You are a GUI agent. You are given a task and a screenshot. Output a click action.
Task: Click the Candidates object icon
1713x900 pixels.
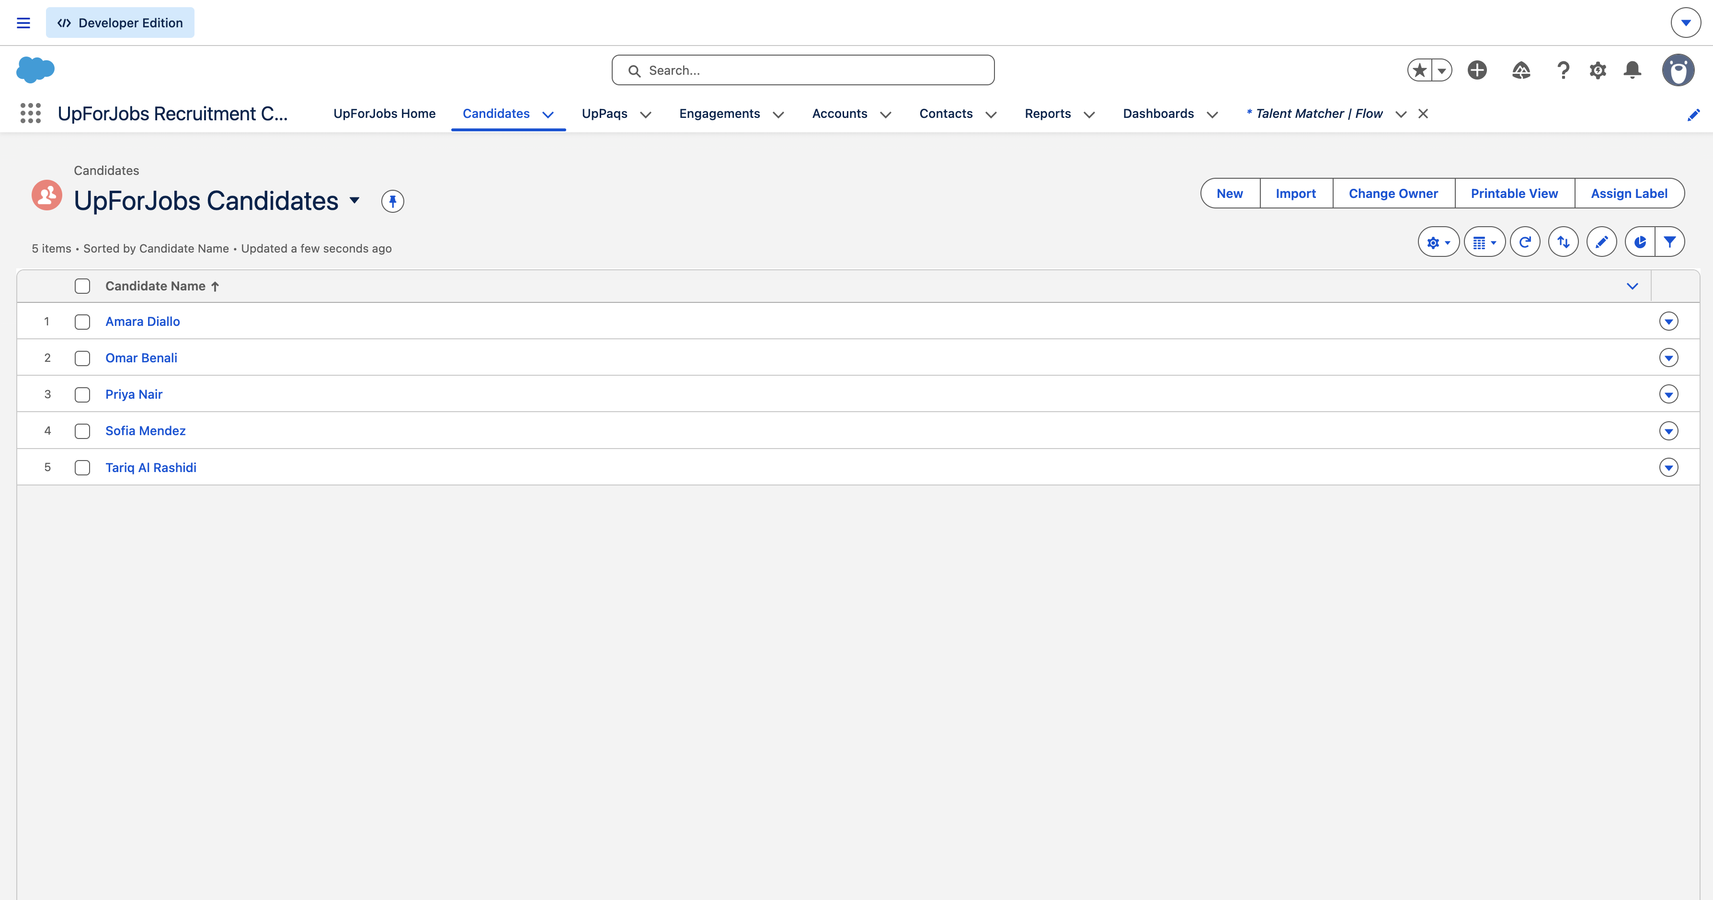46,195
